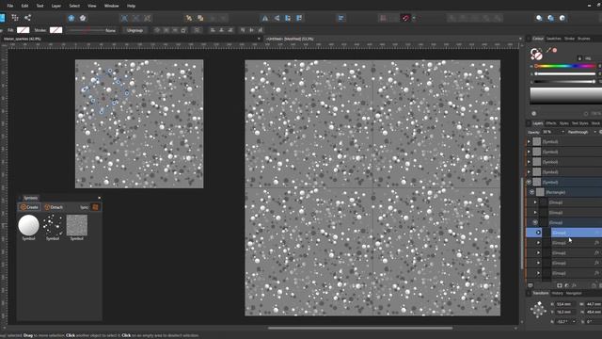
Task: Collapse the highlighted (Symbol) layer
Action: point(529,182)
